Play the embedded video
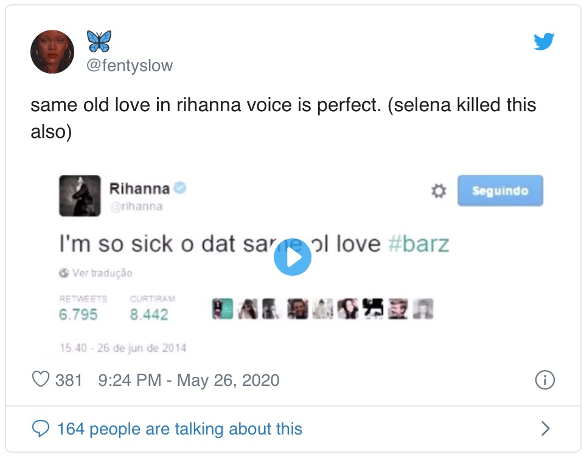The height and width of the screenshot is (457, 584). pos(293,257)
